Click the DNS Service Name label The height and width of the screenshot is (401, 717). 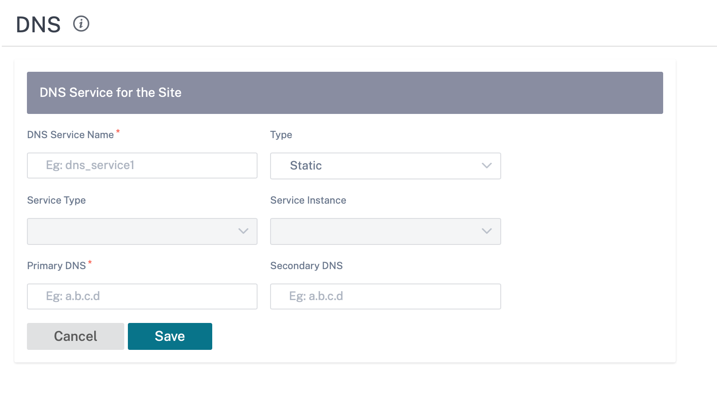pyautogui.click(x=70, y=135)
